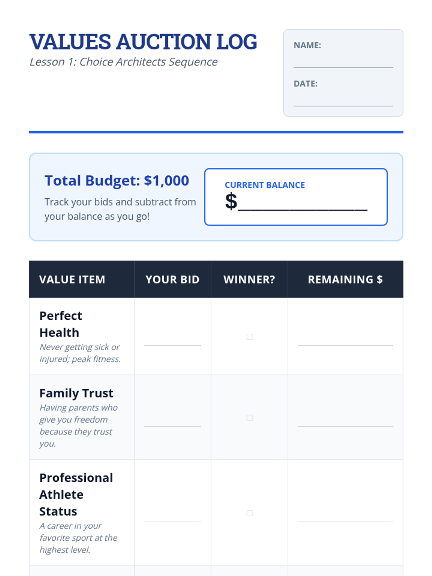
Task: Check Family Trust winner checkbox
Action: (x=249, y=418)
